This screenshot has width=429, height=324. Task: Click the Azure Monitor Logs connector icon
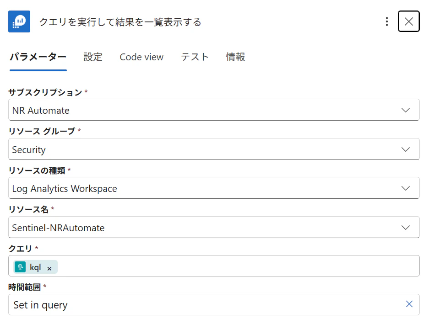[19, 21]
